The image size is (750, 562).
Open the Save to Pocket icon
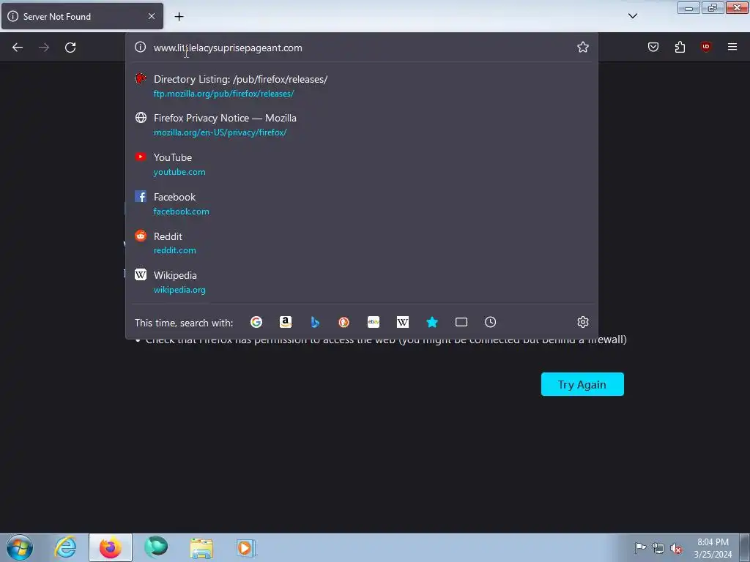(653, 47)
